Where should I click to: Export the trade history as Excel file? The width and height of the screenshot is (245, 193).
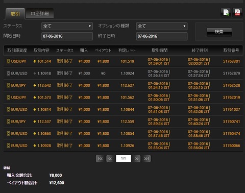tap(226, 13)
